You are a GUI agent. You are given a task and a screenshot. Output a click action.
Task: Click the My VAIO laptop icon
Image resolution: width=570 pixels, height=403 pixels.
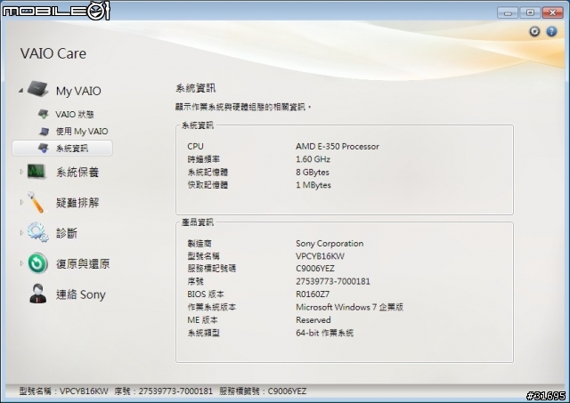(x=38, y=89)
